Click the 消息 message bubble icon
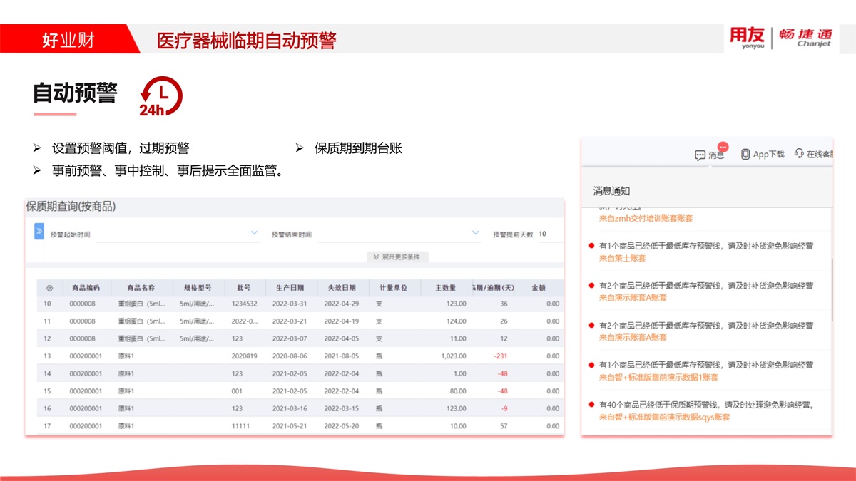The image size is (856, 481). [x=700, y=155]
